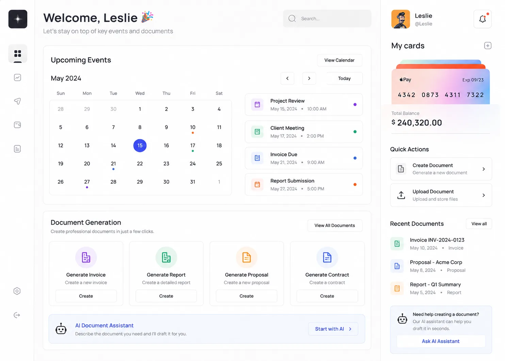The image size is (505, 361).
Task: Open the documents list sidebar icon
Action: [x=18, y=149]
